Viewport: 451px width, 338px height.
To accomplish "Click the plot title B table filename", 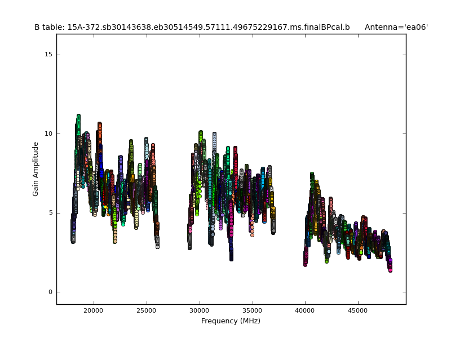I will [192, 27].
